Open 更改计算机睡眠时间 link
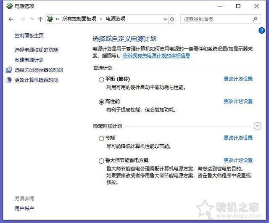This screenshot has height=223, width=269. (x=37, y=80)
